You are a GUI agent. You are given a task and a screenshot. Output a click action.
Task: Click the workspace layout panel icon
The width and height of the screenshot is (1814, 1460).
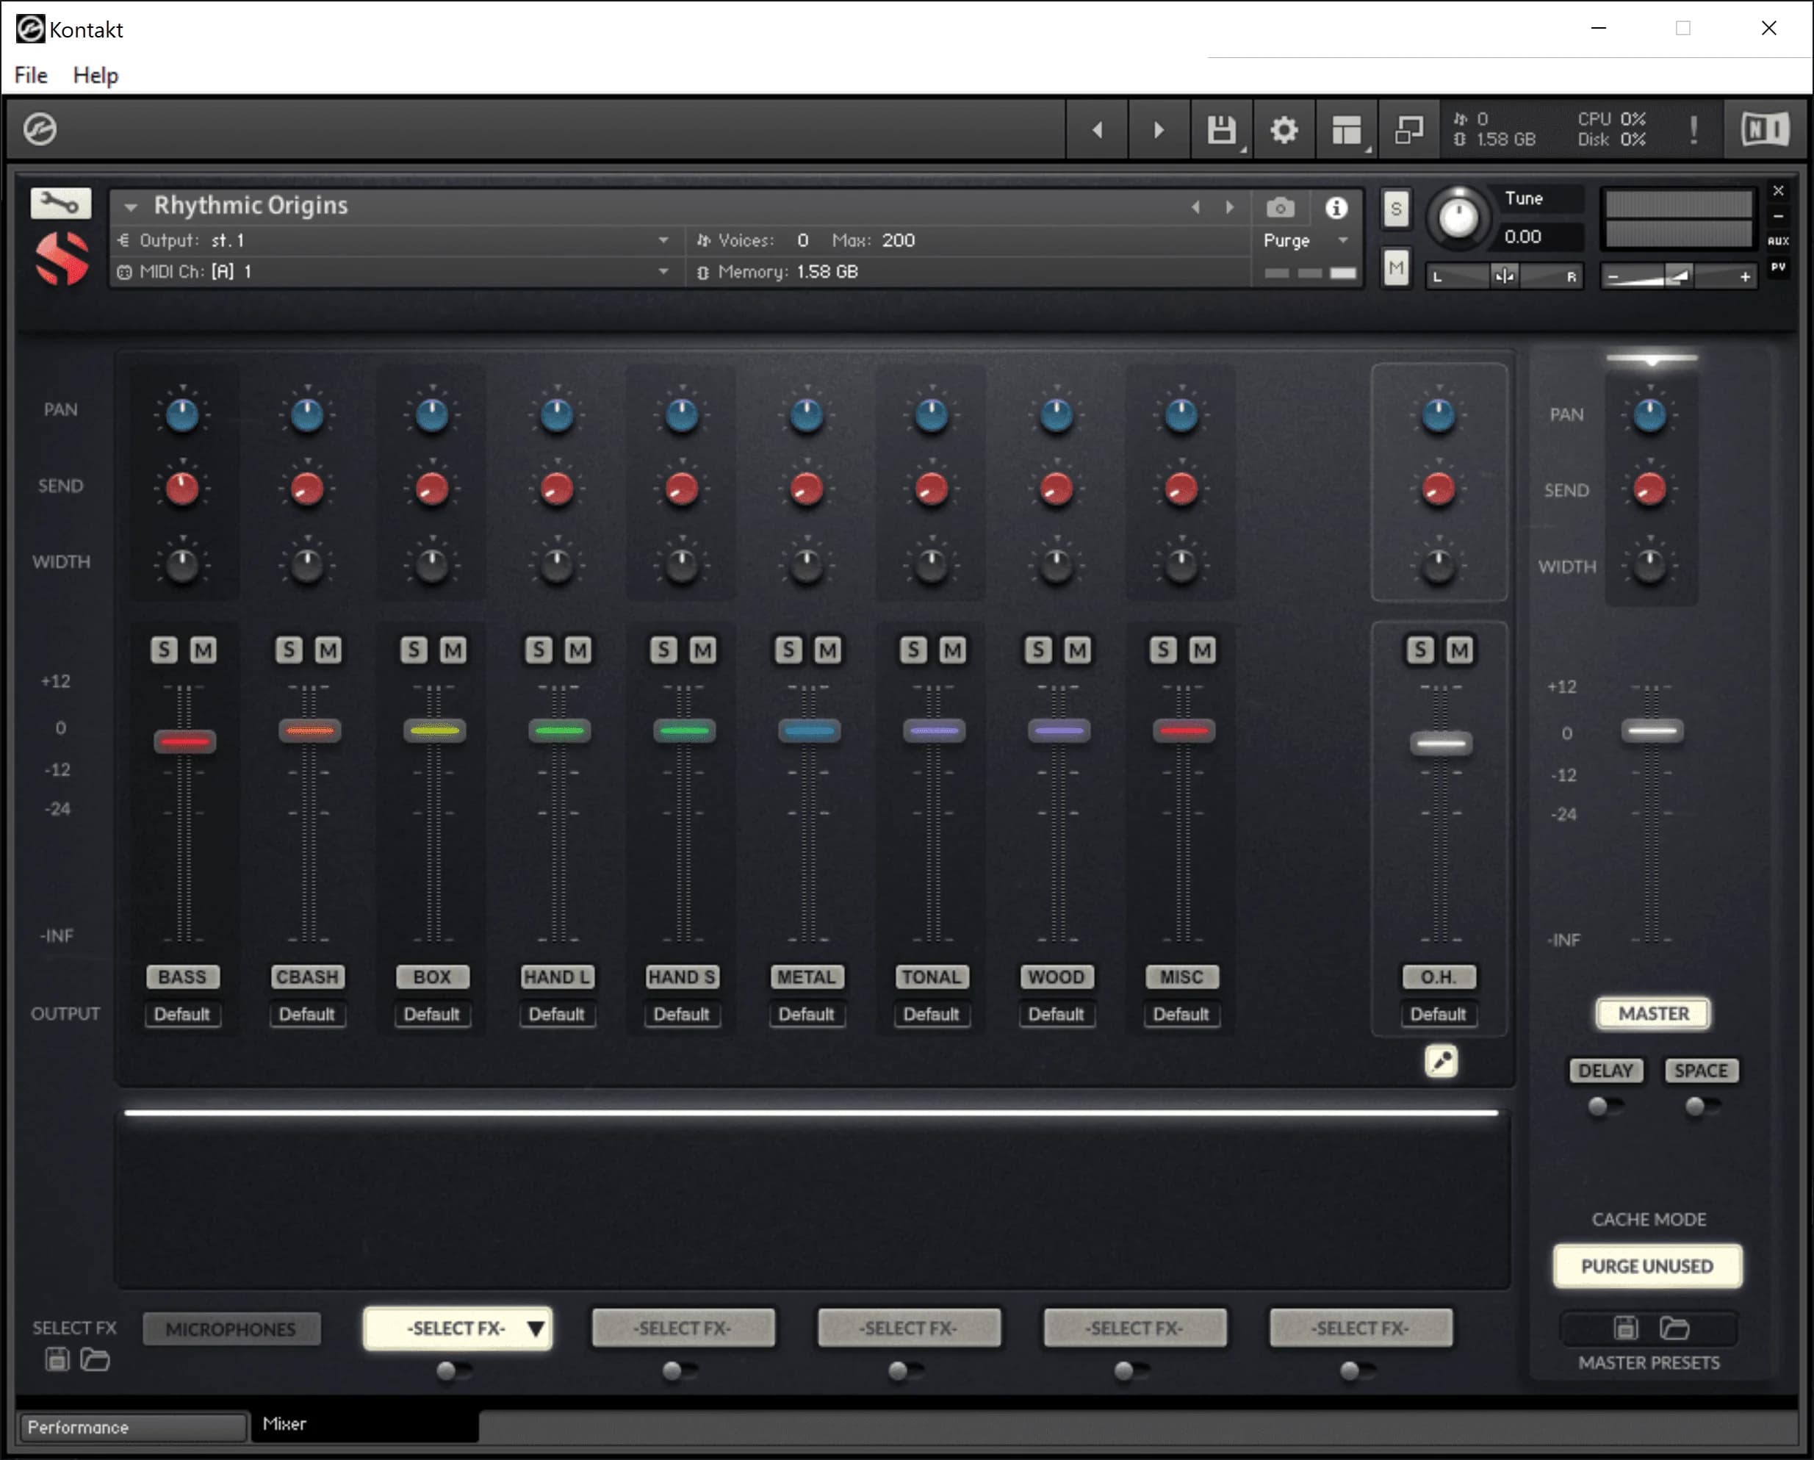coord(1345,129)
